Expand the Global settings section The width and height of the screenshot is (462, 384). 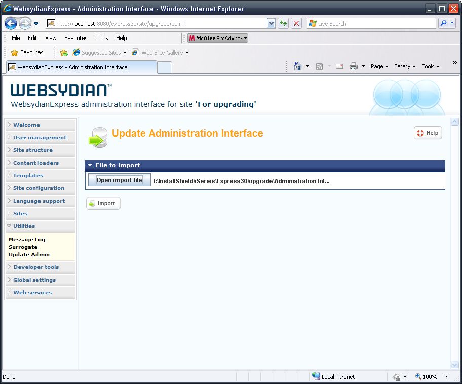tap(41, 280)
